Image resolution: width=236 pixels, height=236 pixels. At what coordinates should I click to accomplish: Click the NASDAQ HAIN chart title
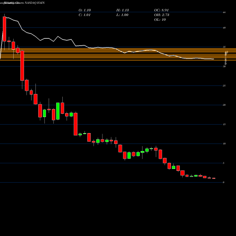[x=34, y=3]
